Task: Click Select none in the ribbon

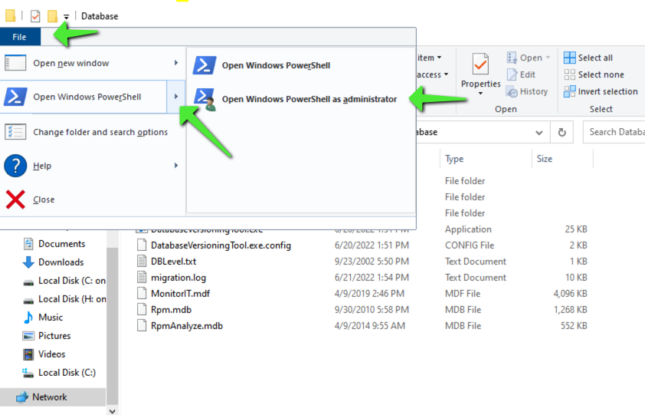Action: click(x=594, y=74)
